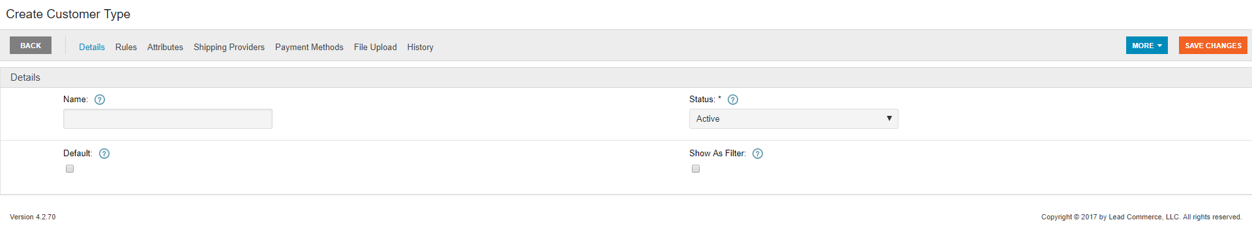This screenshot has height=248, width=1252.
Task: Click the arrow on the Status select
Action: [x=889, y=118]
